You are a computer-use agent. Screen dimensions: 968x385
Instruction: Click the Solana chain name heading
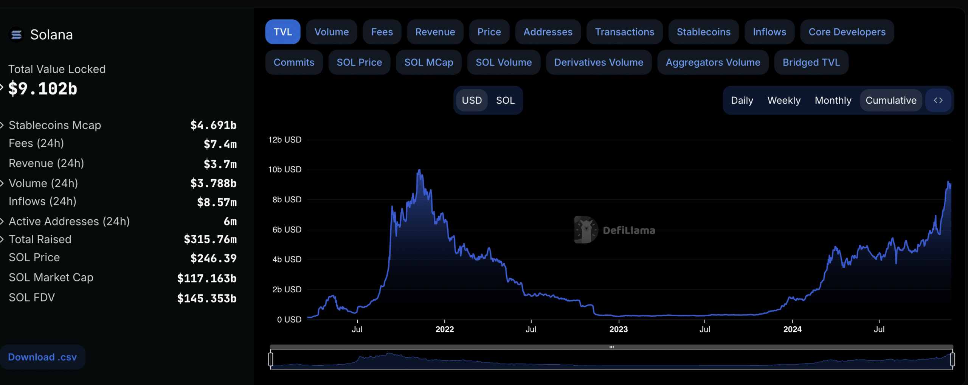51,35
